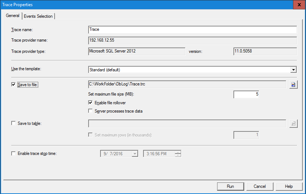
Task: Click the Set maximum file size label
Action: (111, 94)
